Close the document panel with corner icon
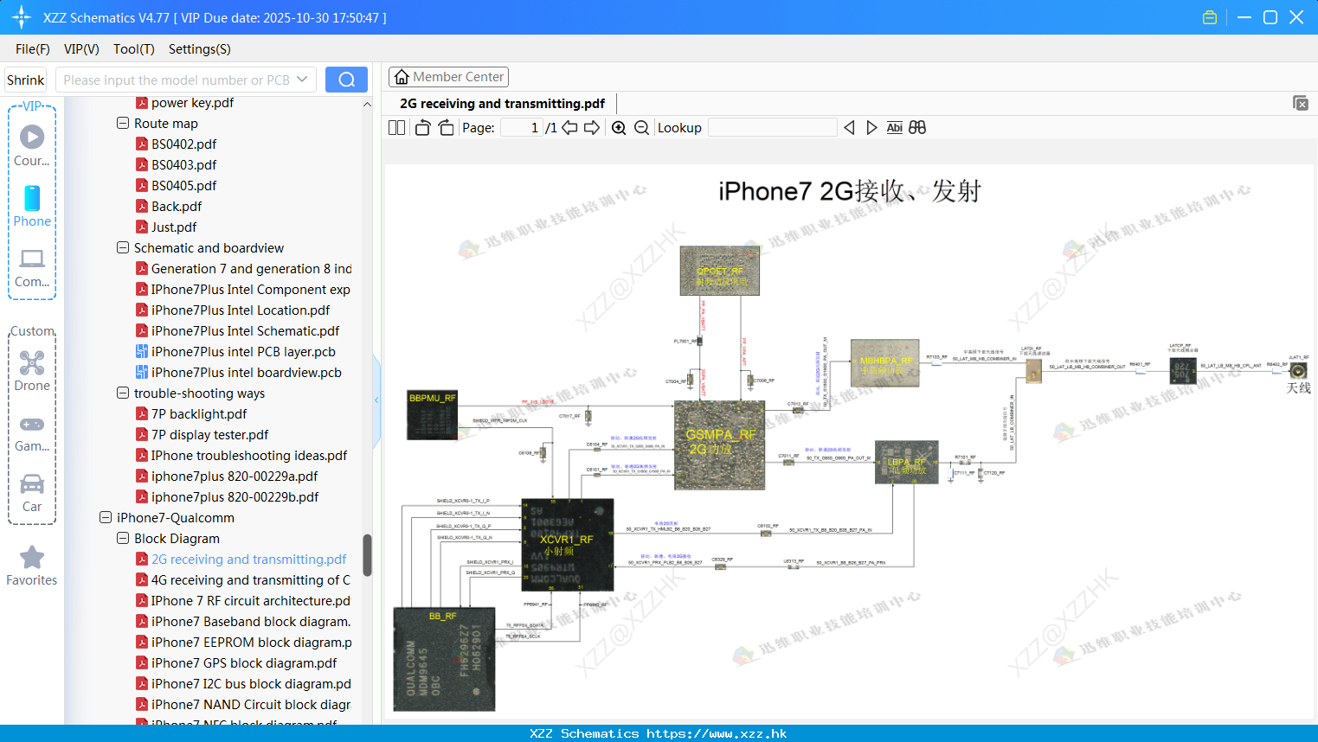Screen dimensions: 1318x742 1300,103
